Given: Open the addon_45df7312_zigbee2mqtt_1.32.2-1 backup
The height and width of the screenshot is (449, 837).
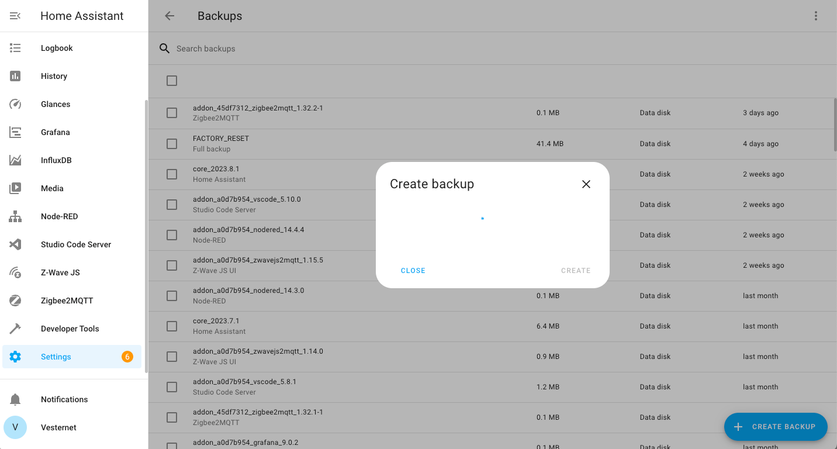Looking at the screenshot, I should point(493,113).
